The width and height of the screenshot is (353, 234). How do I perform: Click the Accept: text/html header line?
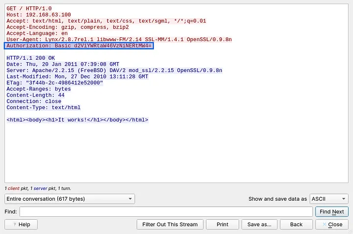click(106, 21)
